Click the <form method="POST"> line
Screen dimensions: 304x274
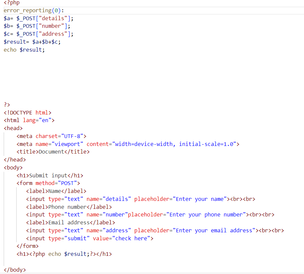[48, 183]
